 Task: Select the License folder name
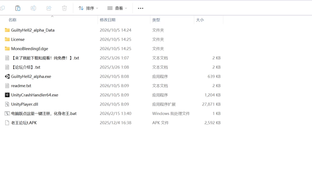(18, 39)
